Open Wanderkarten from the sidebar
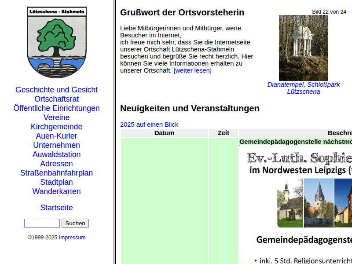This screenshot has height=264, width=352. [x=56, y=191]
